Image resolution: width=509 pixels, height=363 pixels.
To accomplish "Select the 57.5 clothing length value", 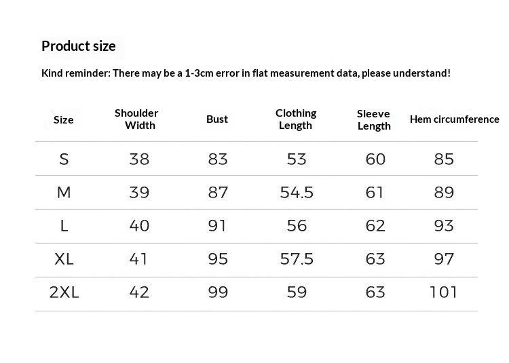I will pyautogui.click(x=297, y=259).
